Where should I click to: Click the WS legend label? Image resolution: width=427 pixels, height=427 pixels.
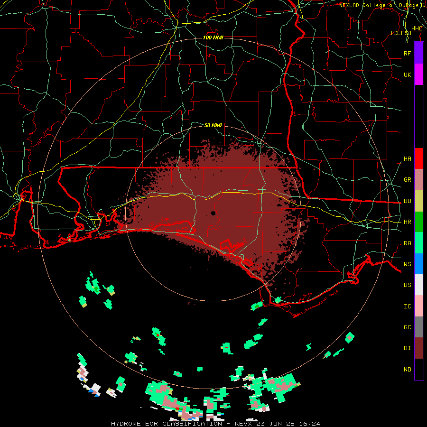coord(407,264)
